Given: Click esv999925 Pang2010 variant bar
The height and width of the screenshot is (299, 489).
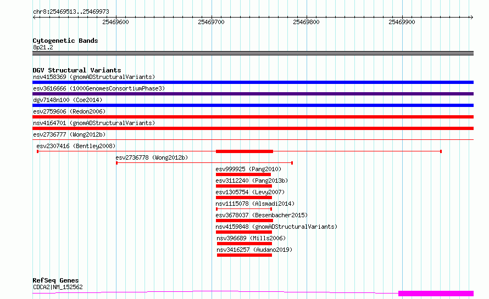Looking at the screenshot, I should (x=243, y=174).
